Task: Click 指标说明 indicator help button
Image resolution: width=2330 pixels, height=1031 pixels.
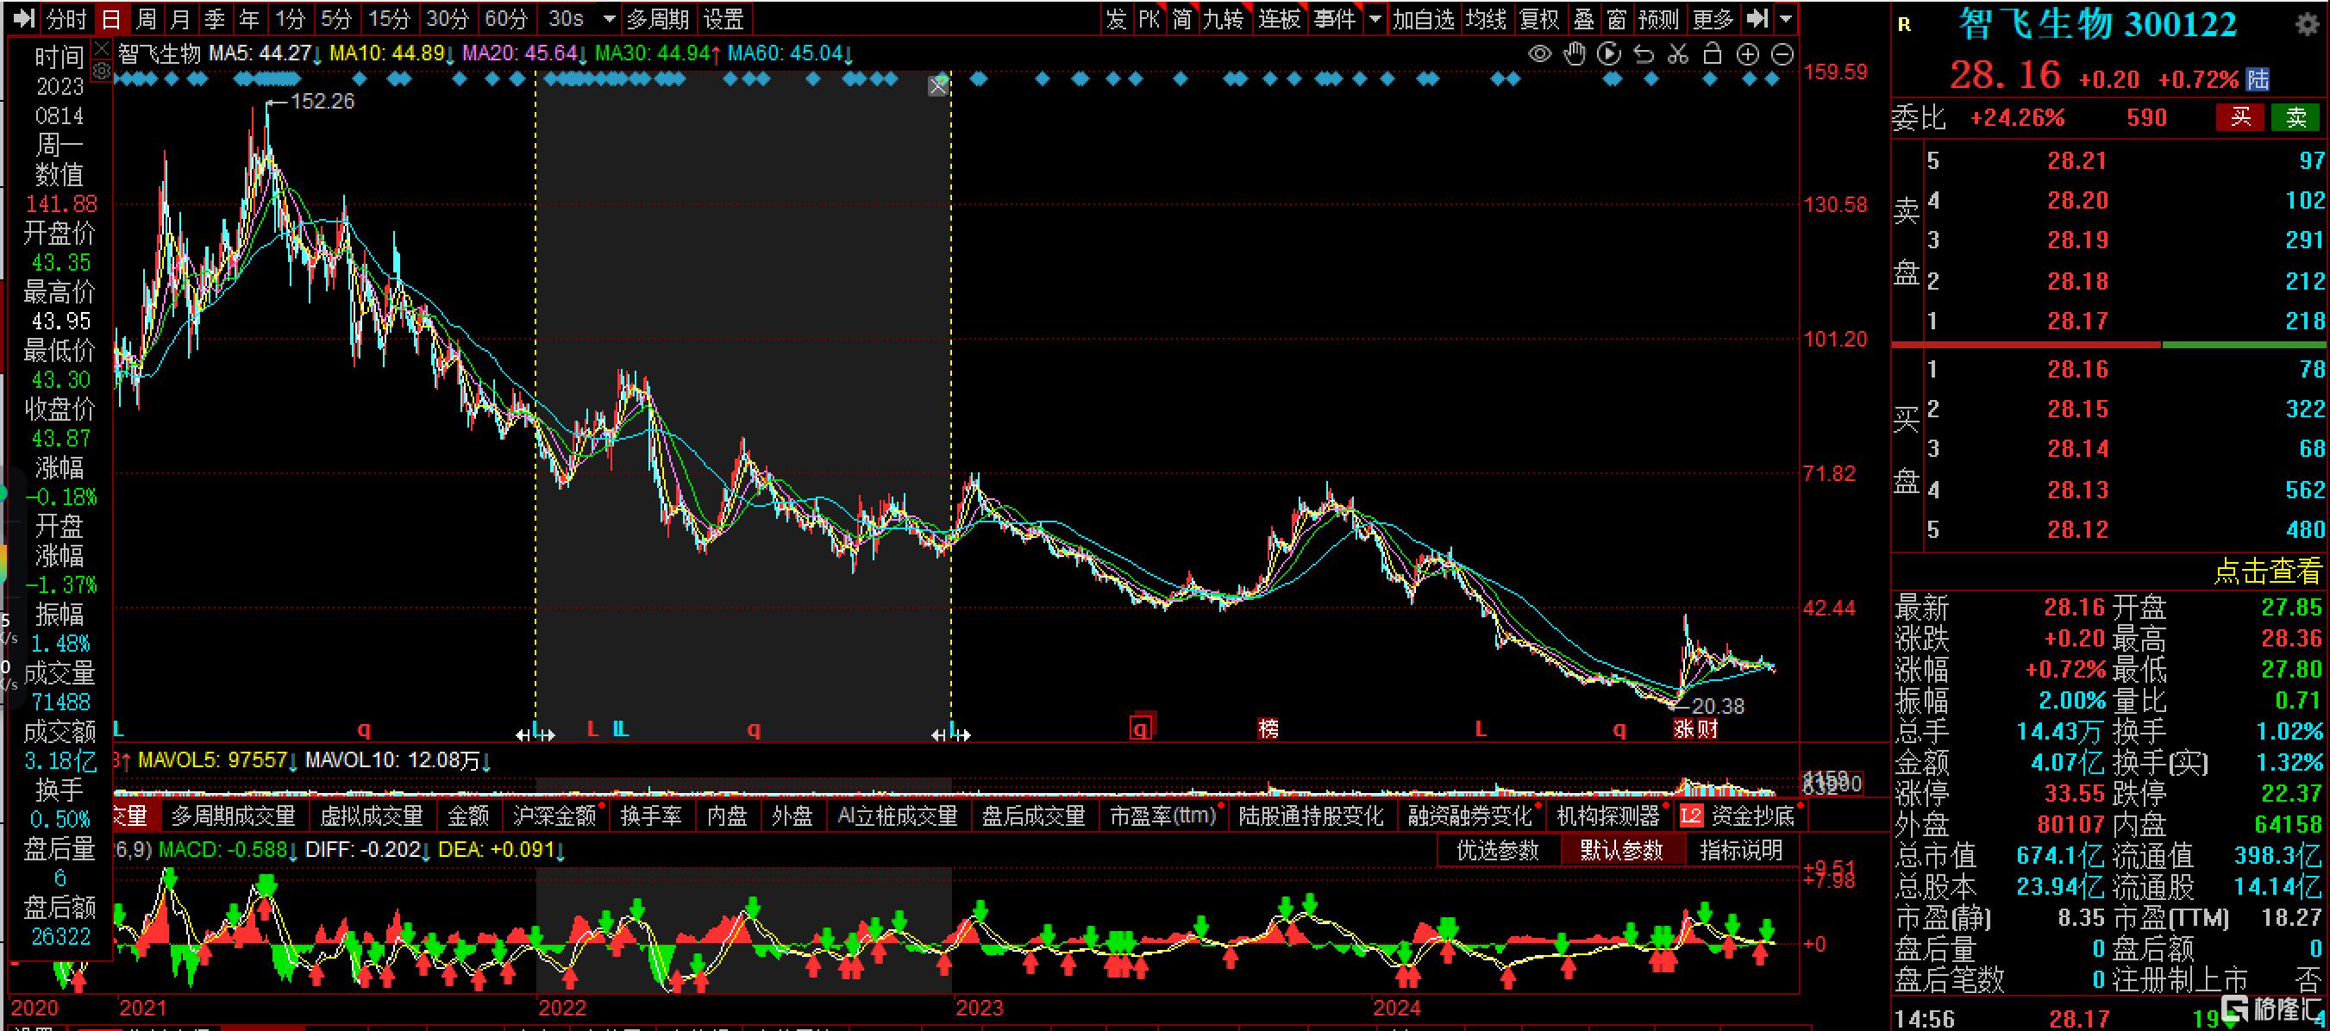Action: [1741, 850]
